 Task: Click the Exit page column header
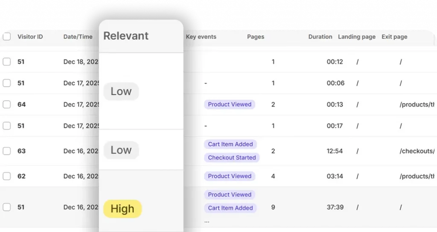[394, 37]
